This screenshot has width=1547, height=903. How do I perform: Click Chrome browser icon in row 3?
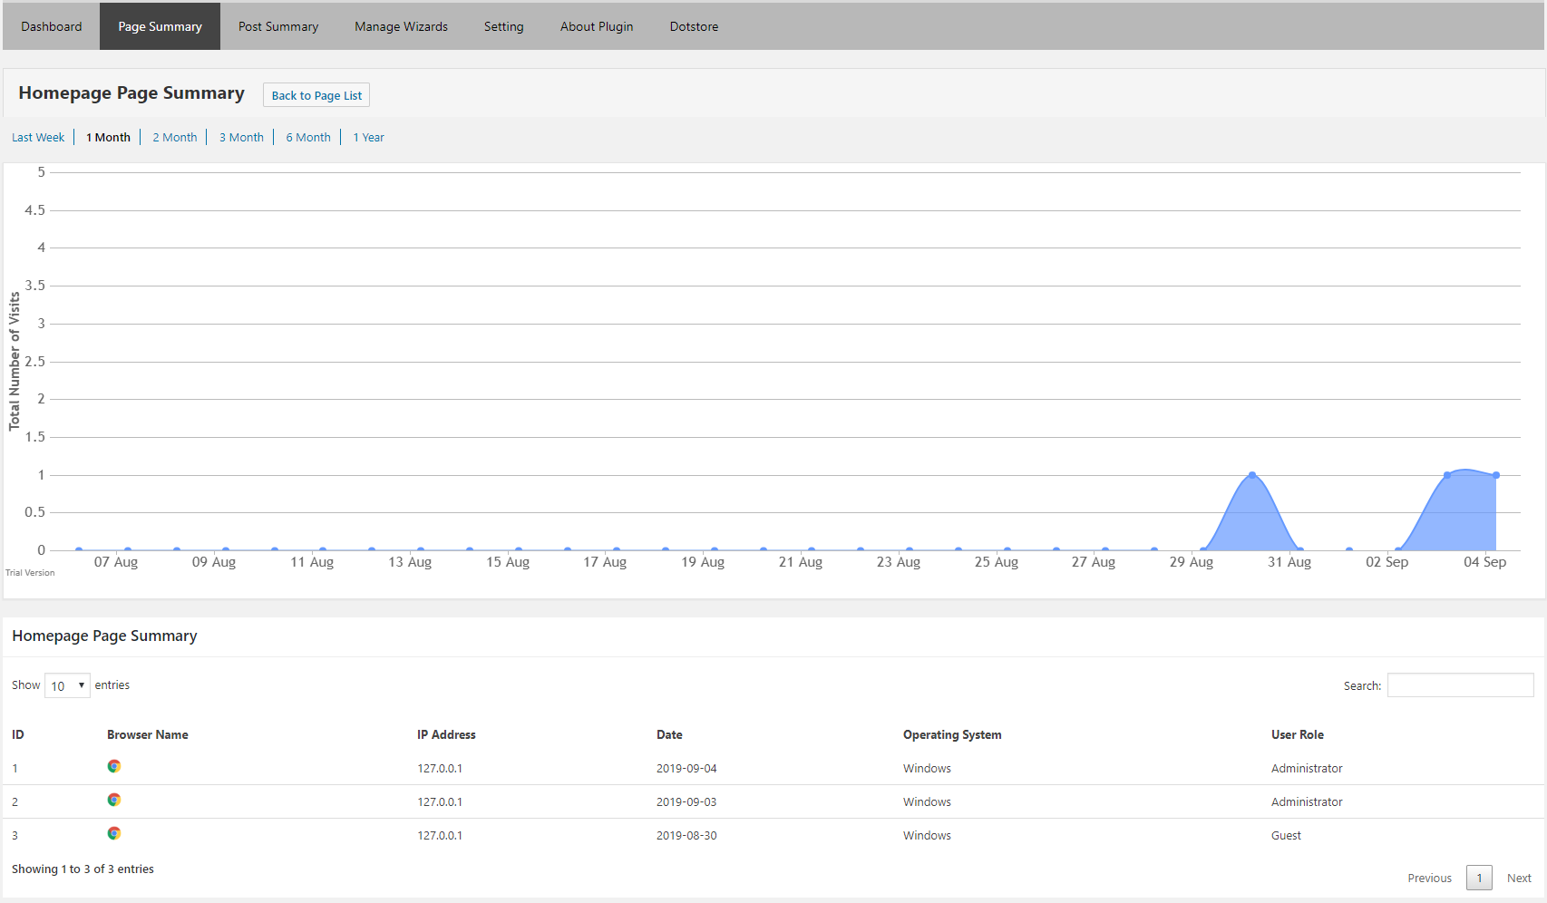point(113,833)
